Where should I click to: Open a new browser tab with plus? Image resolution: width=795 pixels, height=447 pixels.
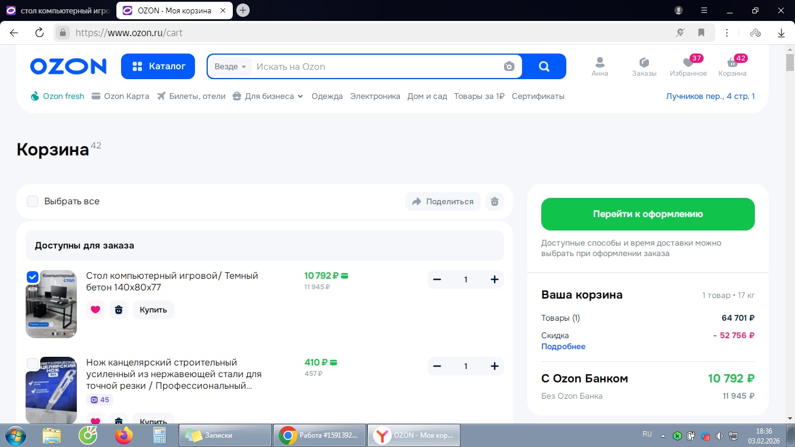click(243, 10)
